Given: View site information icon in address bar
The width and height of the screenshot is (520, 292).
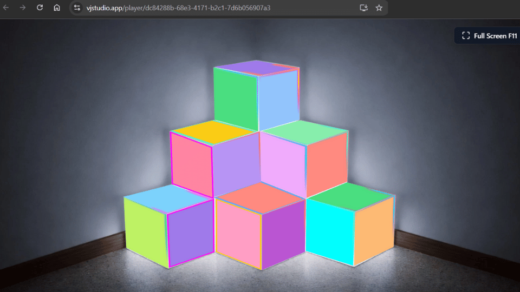Looking at the screenshot, I should click(x=77, y=8).
